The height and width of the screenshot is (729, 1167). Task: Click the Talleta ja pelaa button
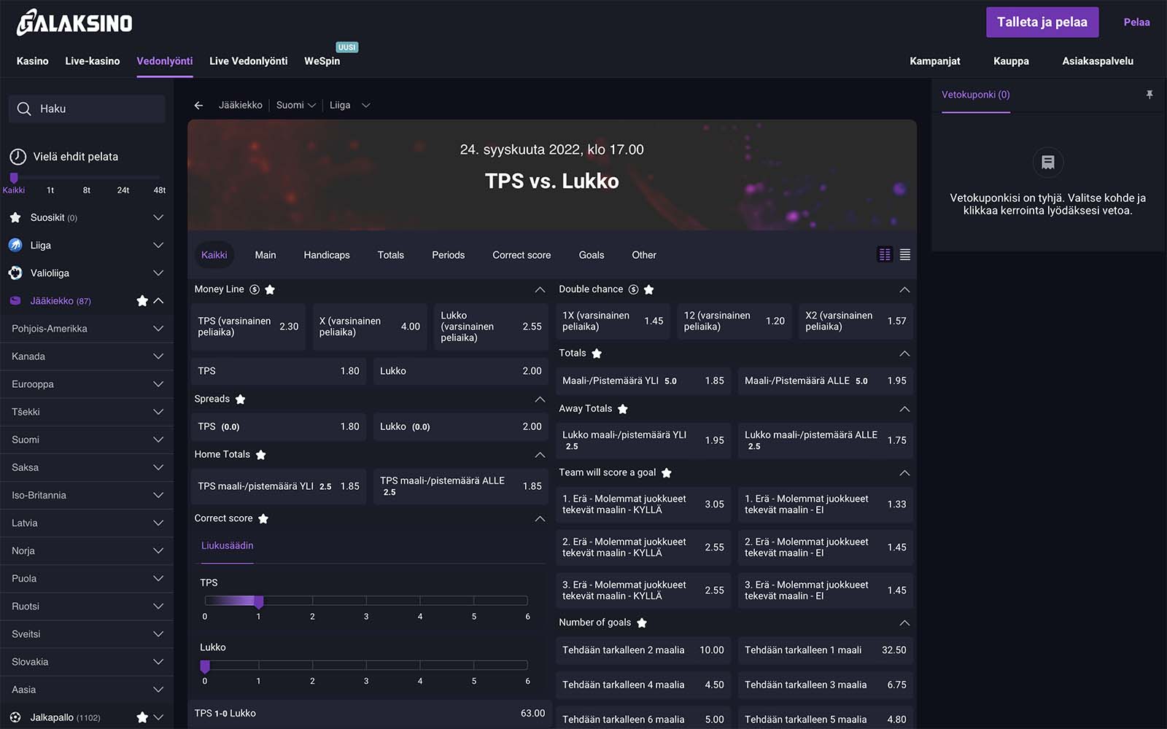click(1042, 23)
